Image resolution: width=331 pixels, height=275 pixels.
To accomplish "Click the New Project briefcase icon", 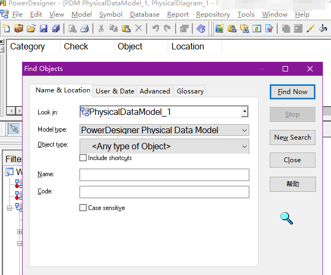I will coord(19,28).
